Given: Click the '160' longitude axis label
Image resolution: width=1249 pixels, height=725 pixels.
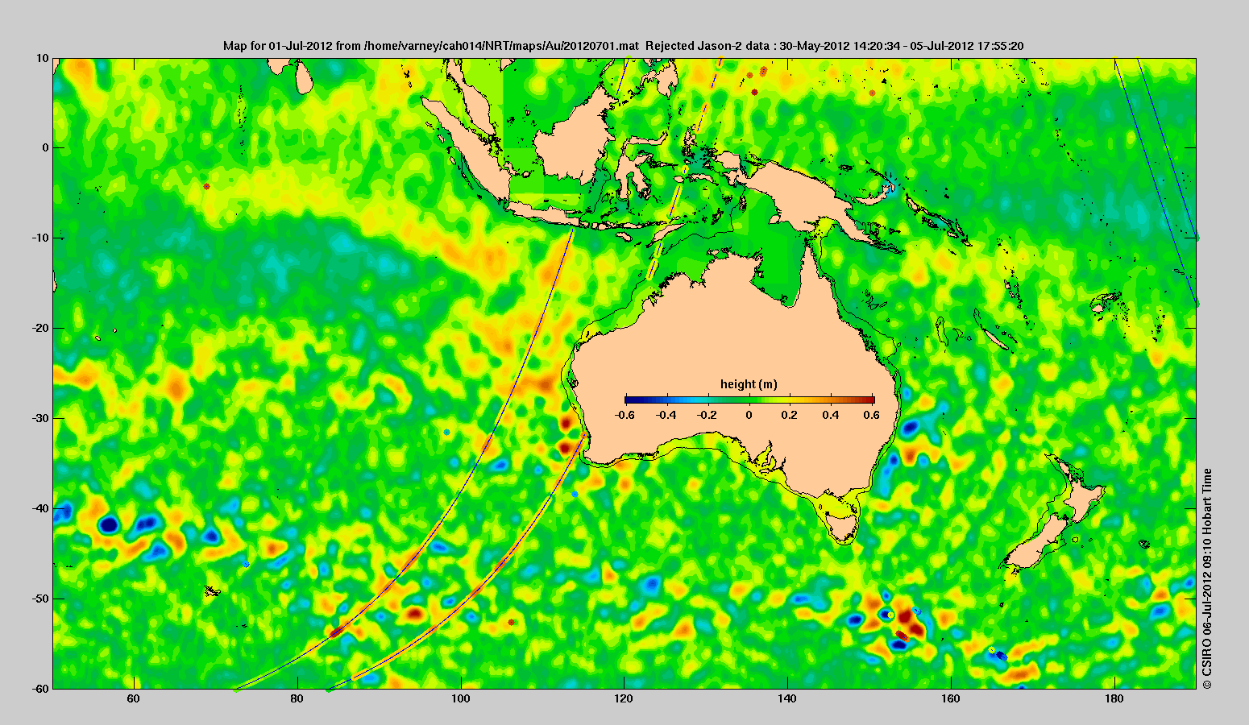Looking at the screenshot, I should 951,699.
